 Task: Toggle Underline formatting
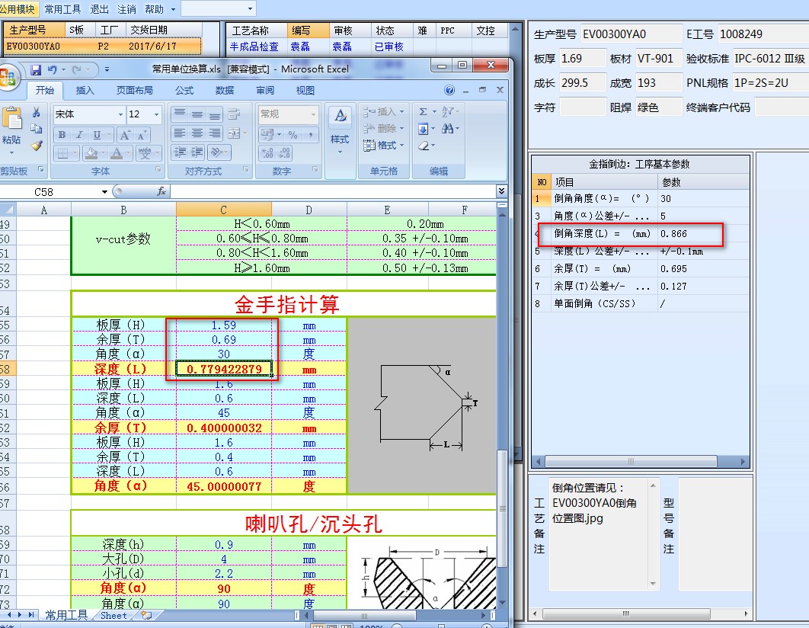pyautogui.click(x=97, y=135)
